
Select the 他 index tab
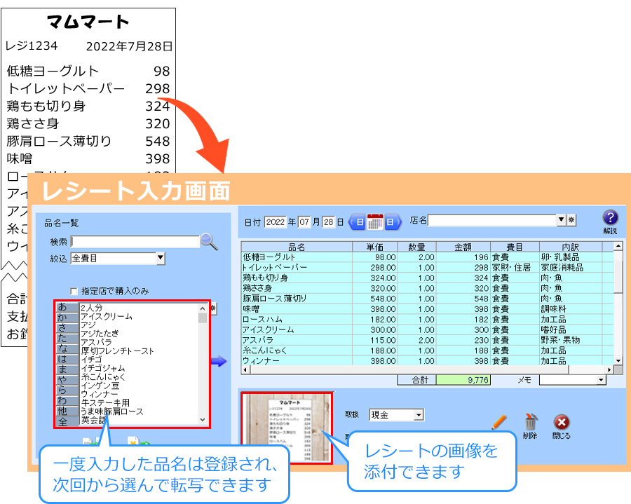coord(67,412)
